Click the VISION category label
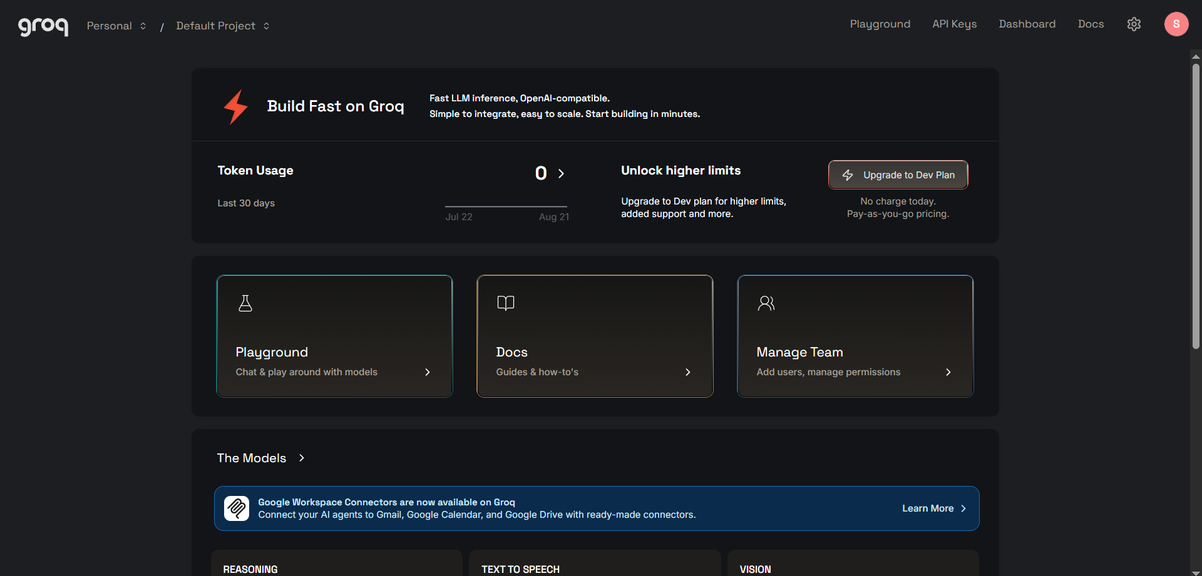 pyautogui.click(x=755, y=569)
